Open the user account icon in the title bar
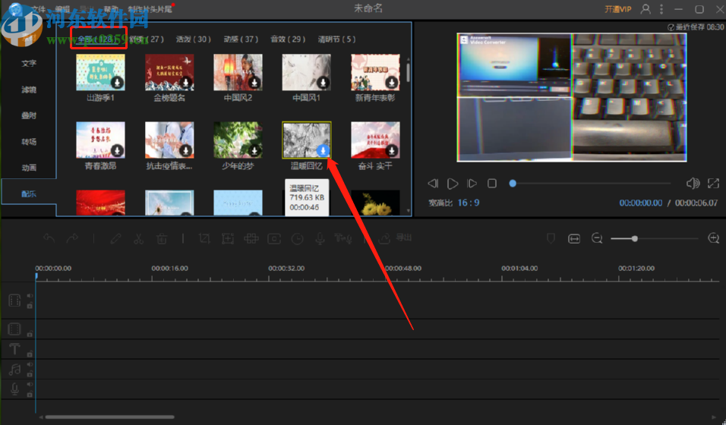The image size is (726, 425). [645, 9]
